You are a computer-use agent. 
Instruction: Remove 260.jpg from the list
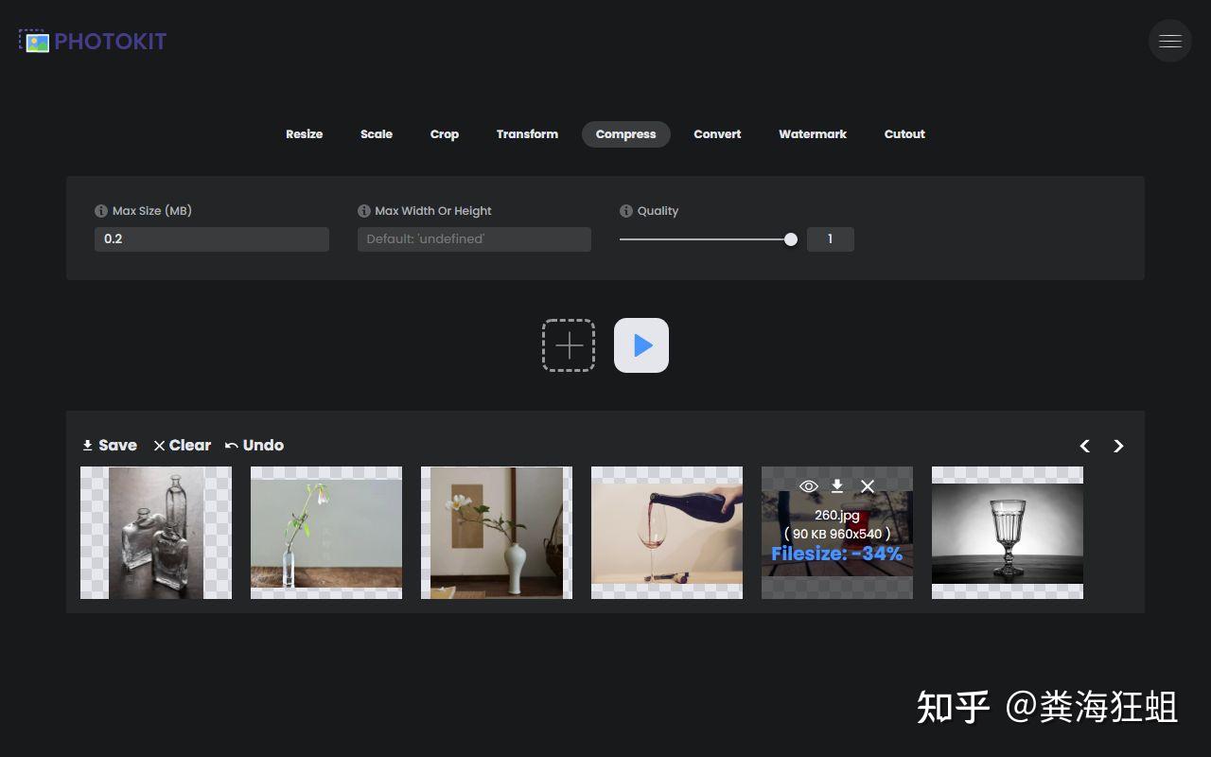coord(868,486)
